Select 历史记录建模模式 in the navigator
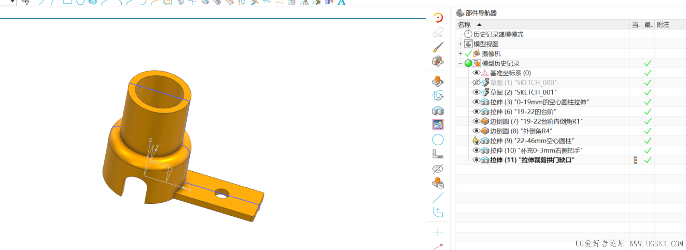The image size is (686, 250). pyautogui.click(x=498, y=34)
